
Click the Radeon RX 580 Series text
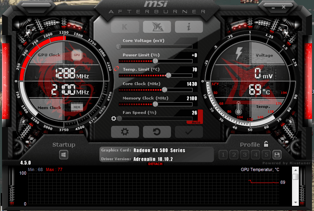click(x=159, y=150)
